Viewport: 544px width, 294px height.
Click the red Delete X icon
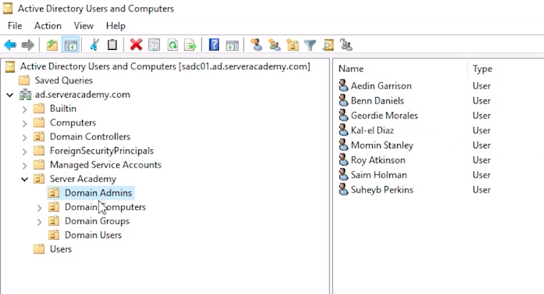tap(136, 45)
